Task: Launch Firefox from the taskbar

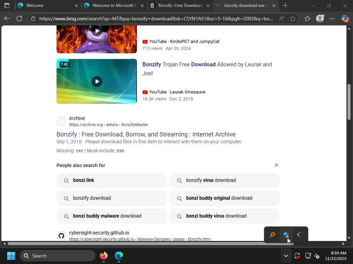Action: click(x=103, y=256)
